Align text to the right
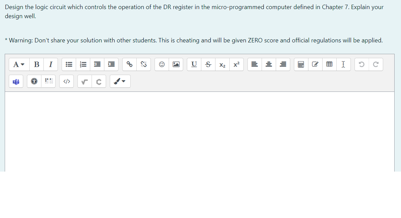 tap(283, 64)
